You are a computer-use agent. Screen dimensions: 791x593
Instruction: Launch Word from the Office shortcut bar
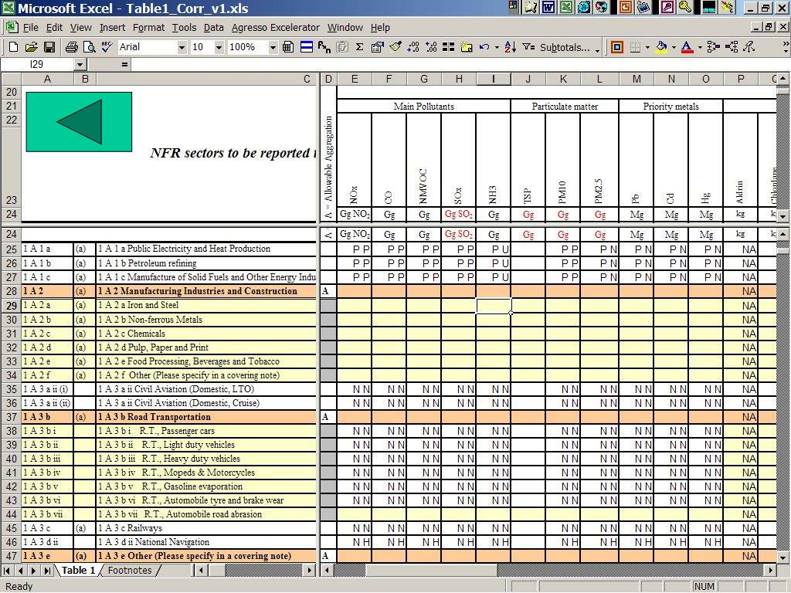(548, 7)
